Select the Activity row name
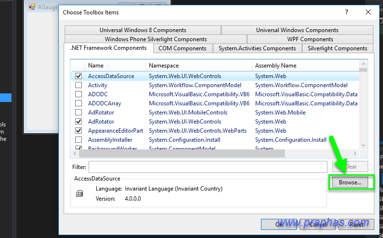The height and width of the screenshot is (238, 383). pyautogui.click(x=98, y=85)
